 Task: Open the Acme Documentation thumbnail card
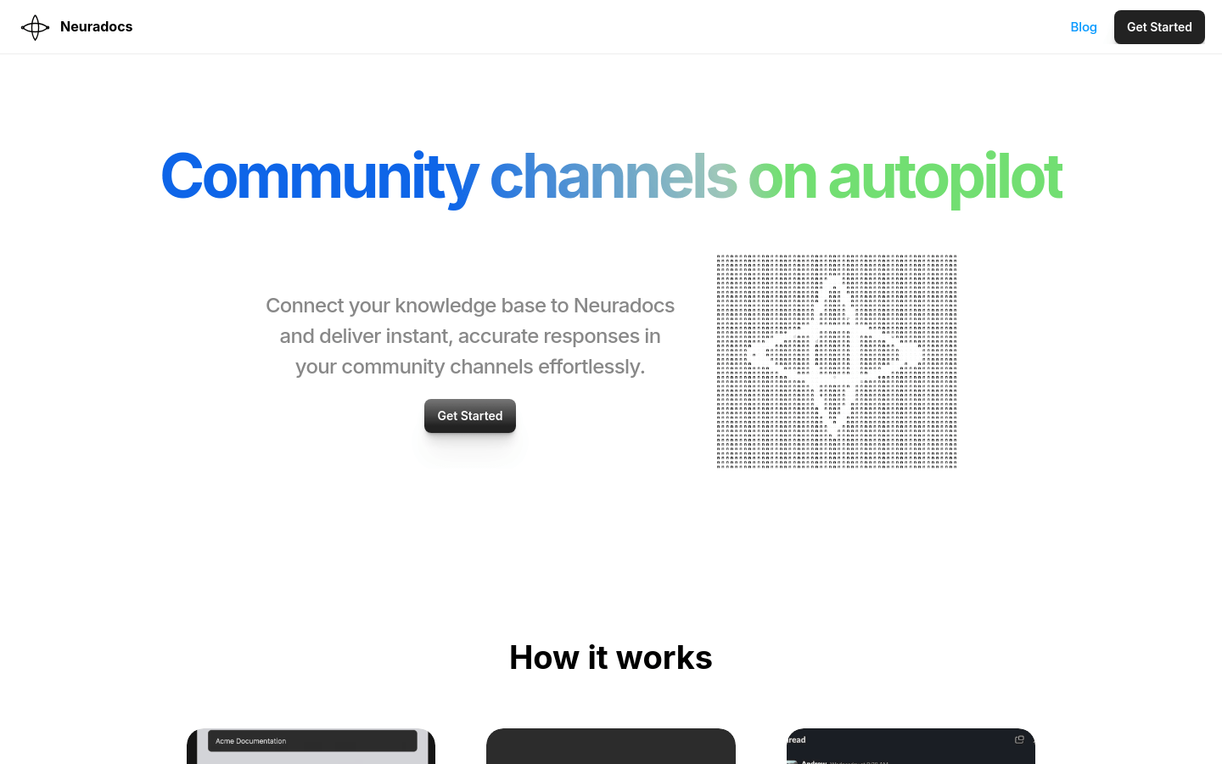tap(311, 746)
